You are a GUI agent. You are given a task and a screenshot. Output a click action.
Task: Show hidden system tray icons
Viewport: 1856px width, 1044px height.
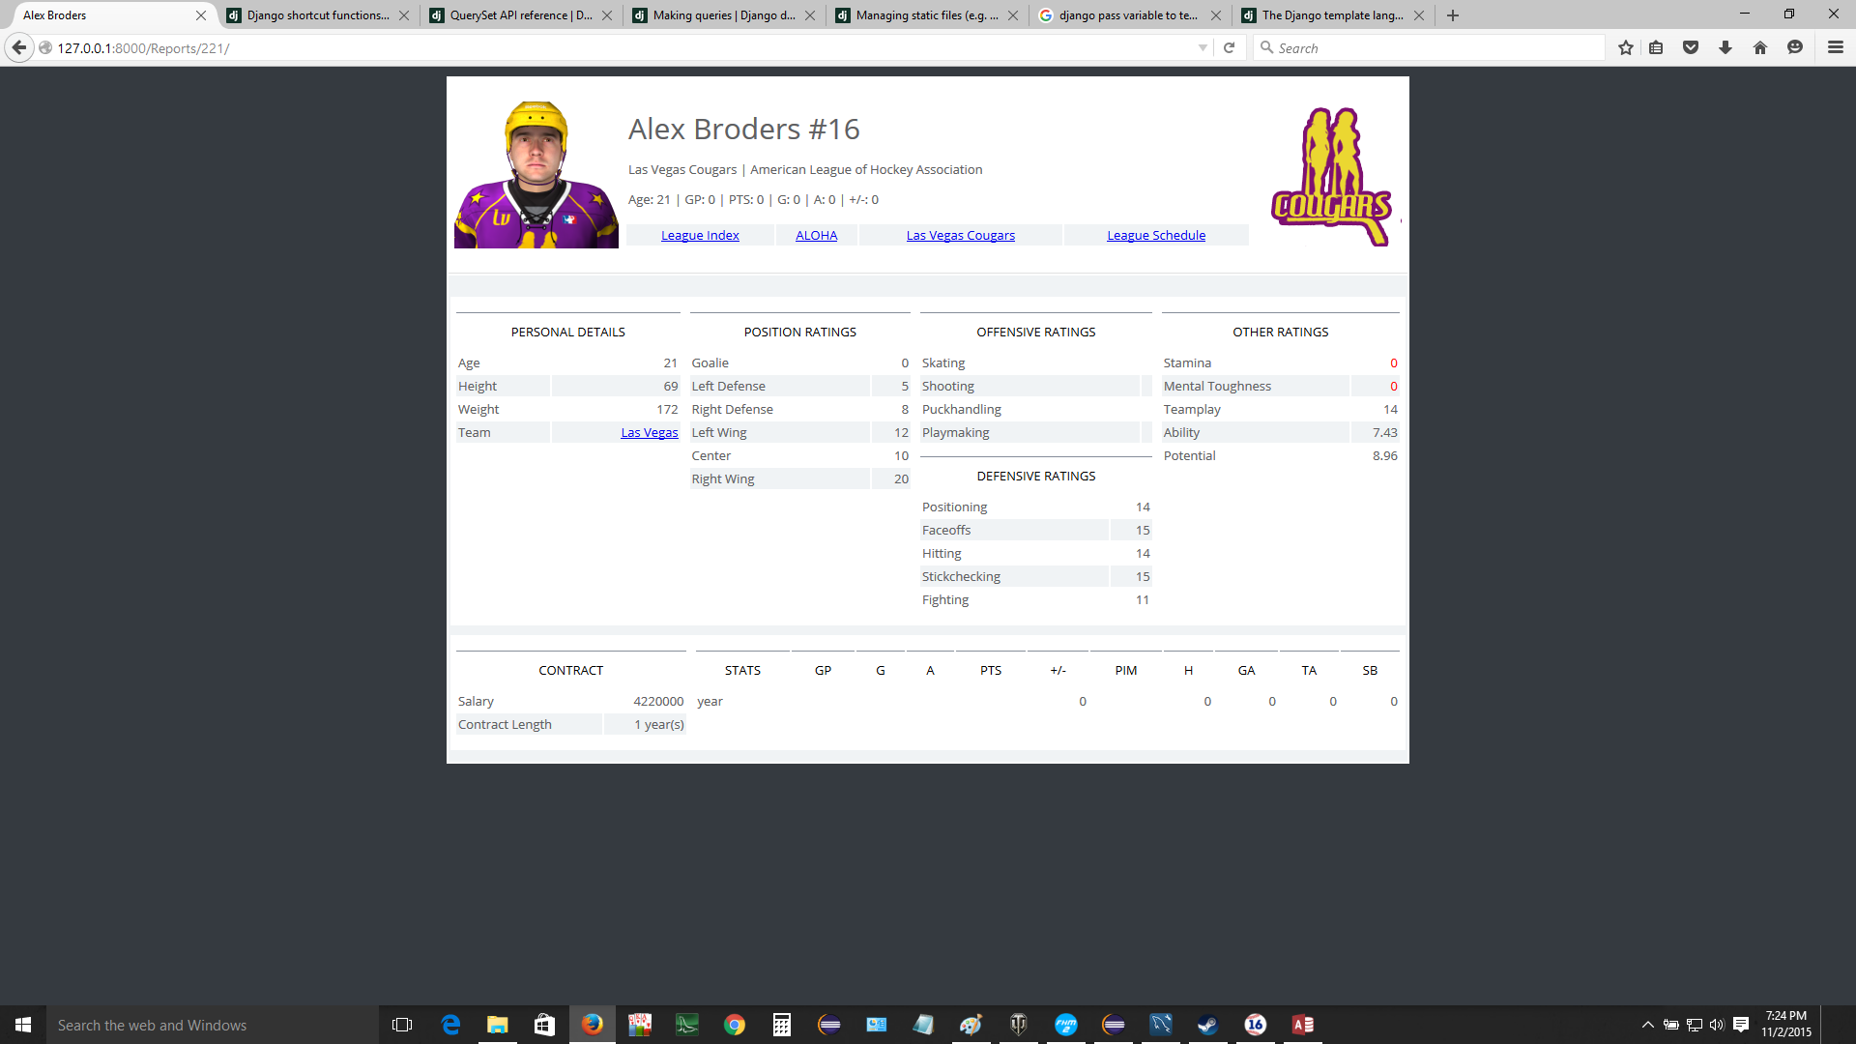pyautogui.click(x=1647, y=1025)
